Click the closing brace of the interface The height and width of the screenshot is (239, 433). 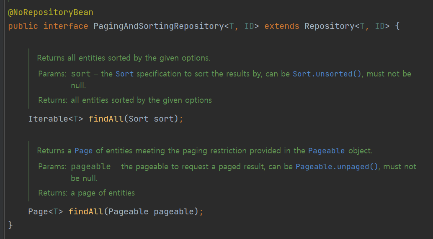pos(10,225)
